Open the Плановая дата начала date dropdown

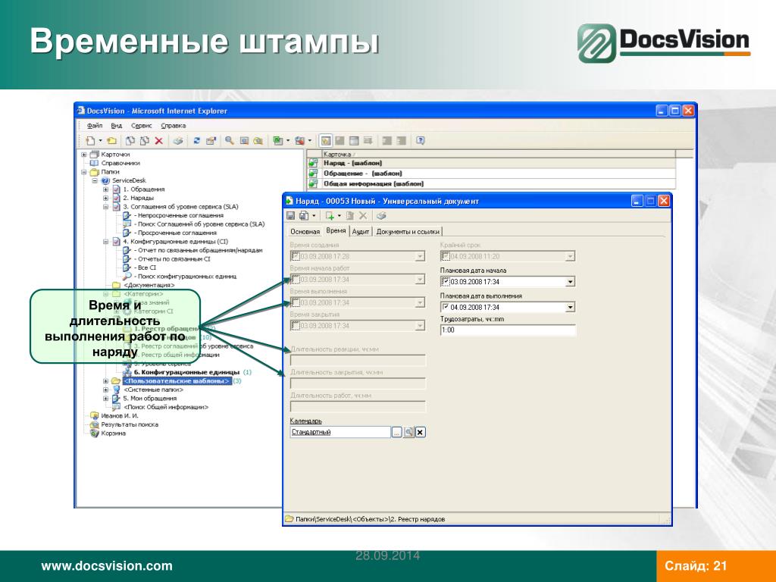(570, 282)
